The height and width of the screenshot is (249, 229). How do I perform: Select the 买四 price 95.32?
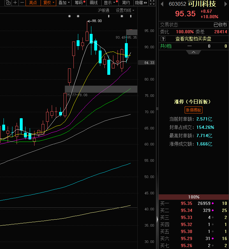click(x=187, y=224)
